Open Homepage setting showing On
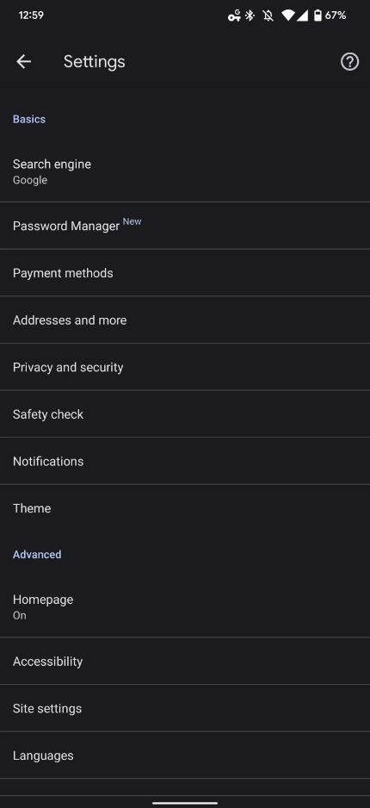 (185, 607)
